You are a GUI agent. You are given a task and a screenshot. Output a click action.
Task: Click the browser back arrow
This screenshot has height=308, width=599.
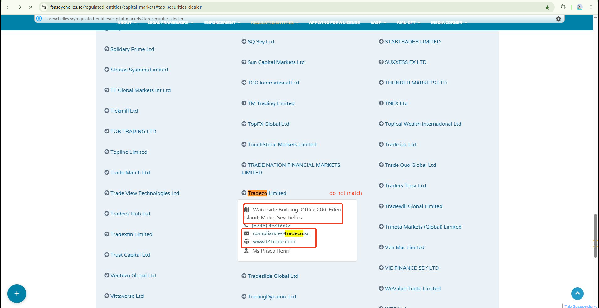[x=8, y=7]
